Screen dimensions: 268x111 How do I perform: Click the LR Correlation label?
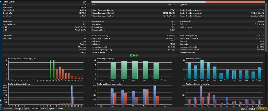click(x=97, y=27)
